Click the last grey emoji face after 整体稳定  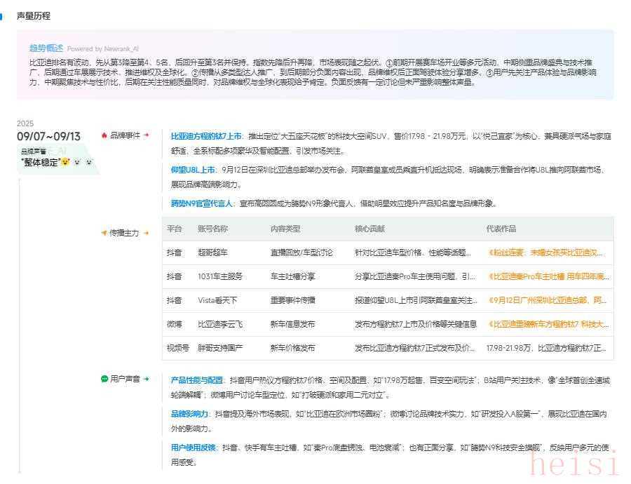89,162
